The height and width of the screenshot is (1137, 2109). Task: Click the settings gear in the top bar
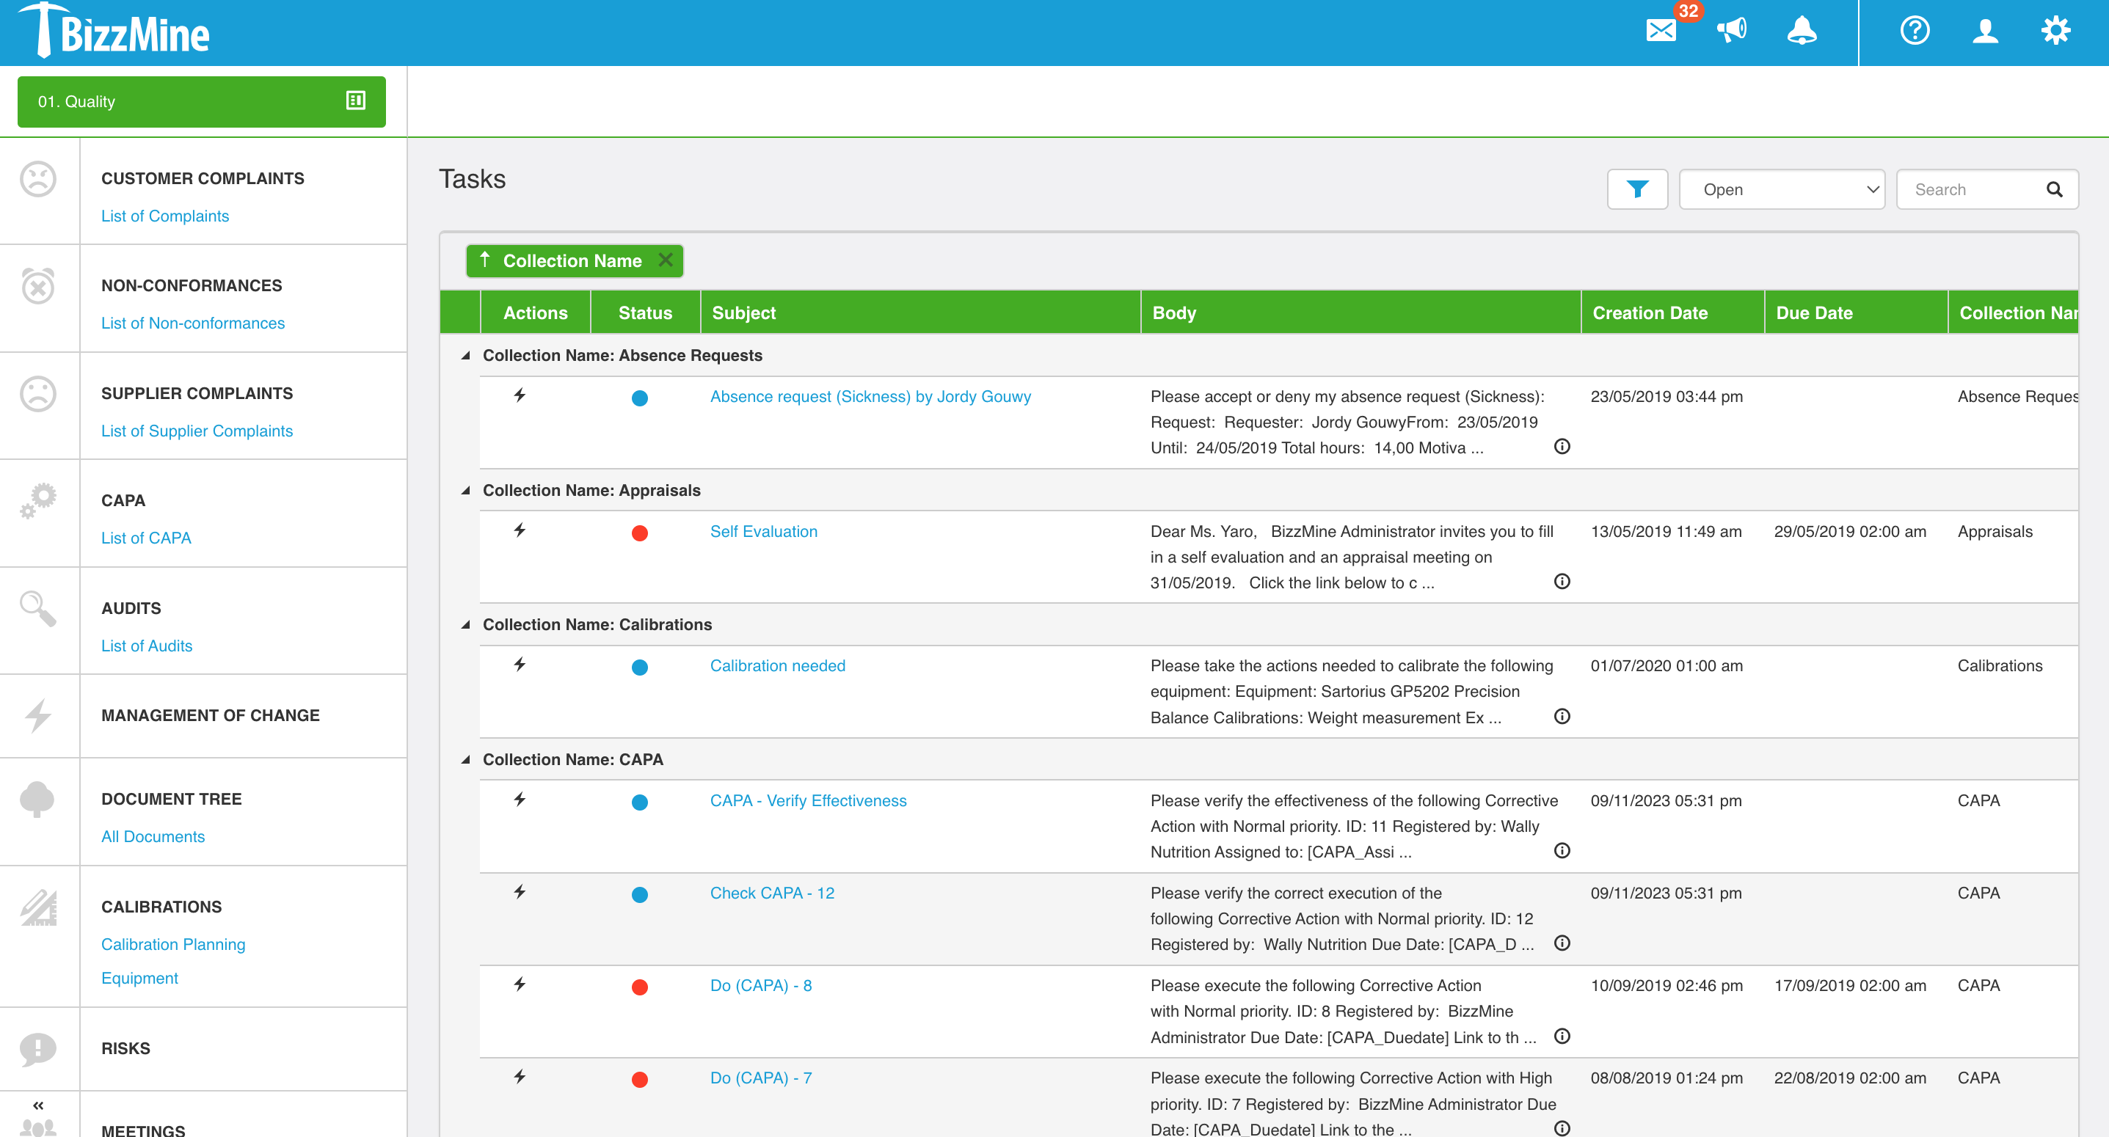click(x=2055, y=31)
